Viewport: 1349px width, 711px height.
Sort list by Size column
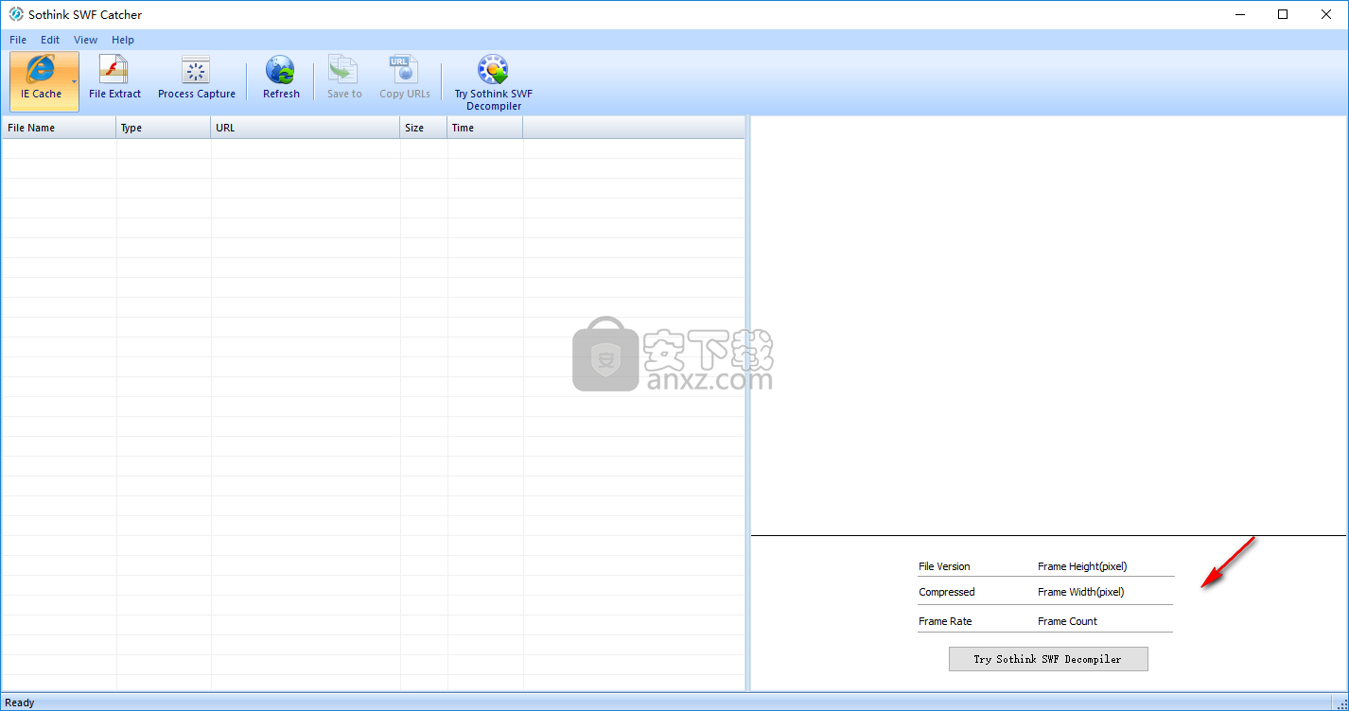point(424,128)
